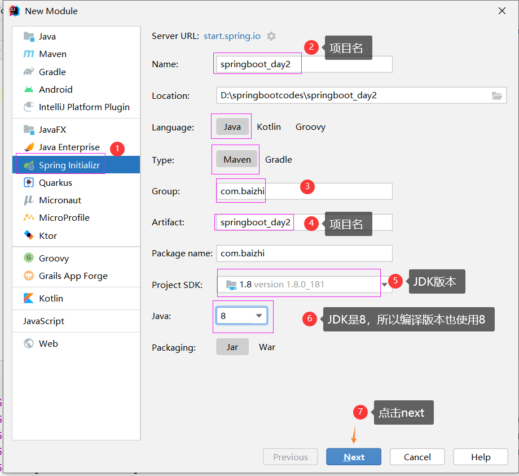Click the Package name field

(305, 254)
